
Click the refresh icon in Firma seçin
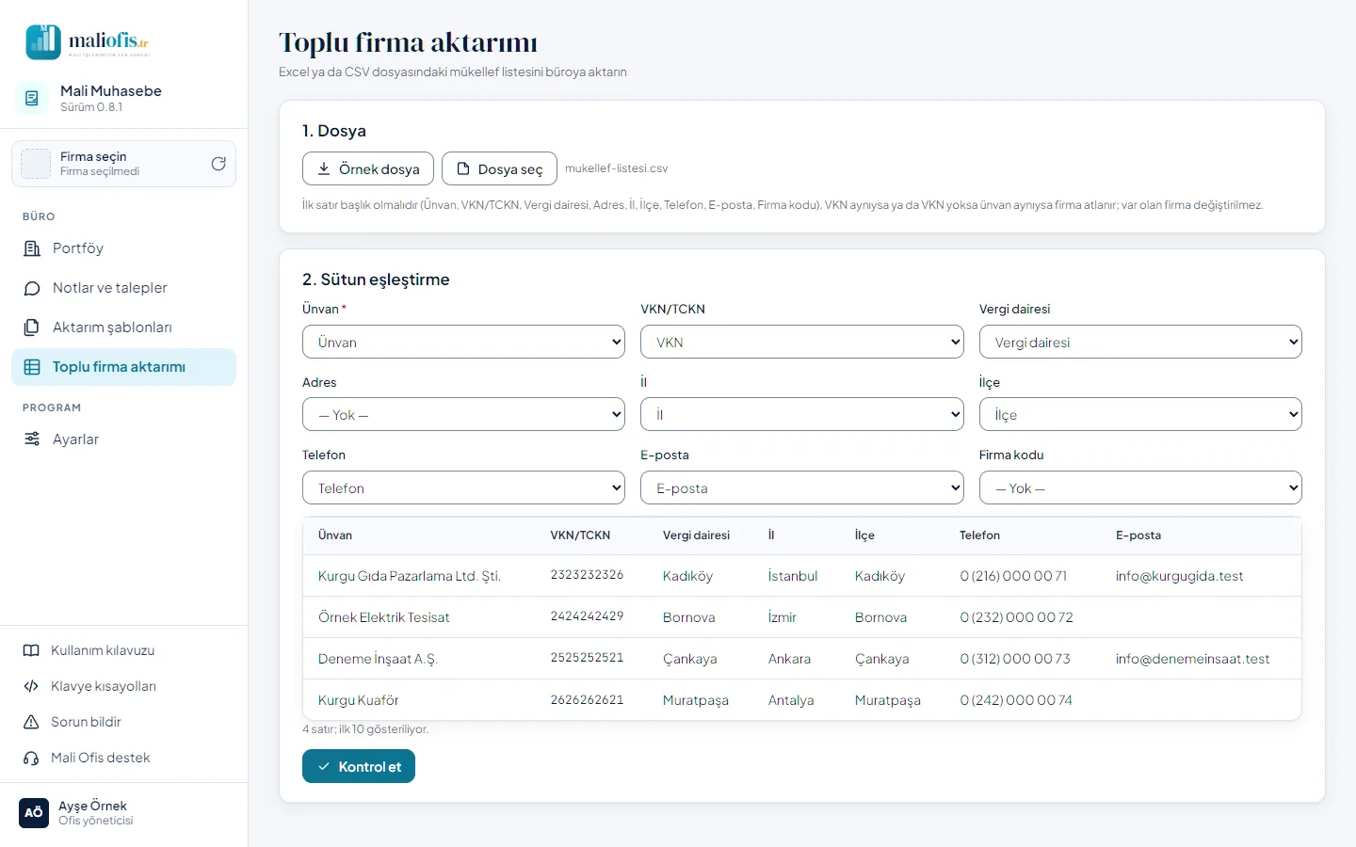(218, 164)
